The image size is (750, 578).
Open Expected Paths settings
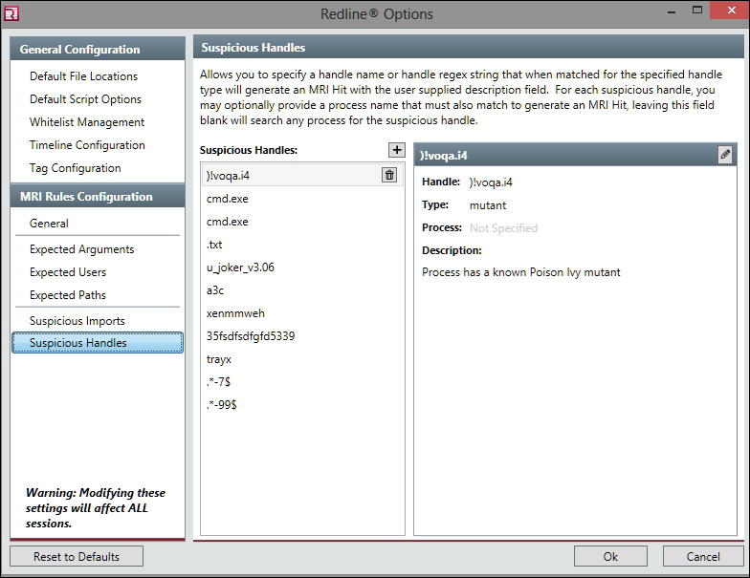pos(67,295)
